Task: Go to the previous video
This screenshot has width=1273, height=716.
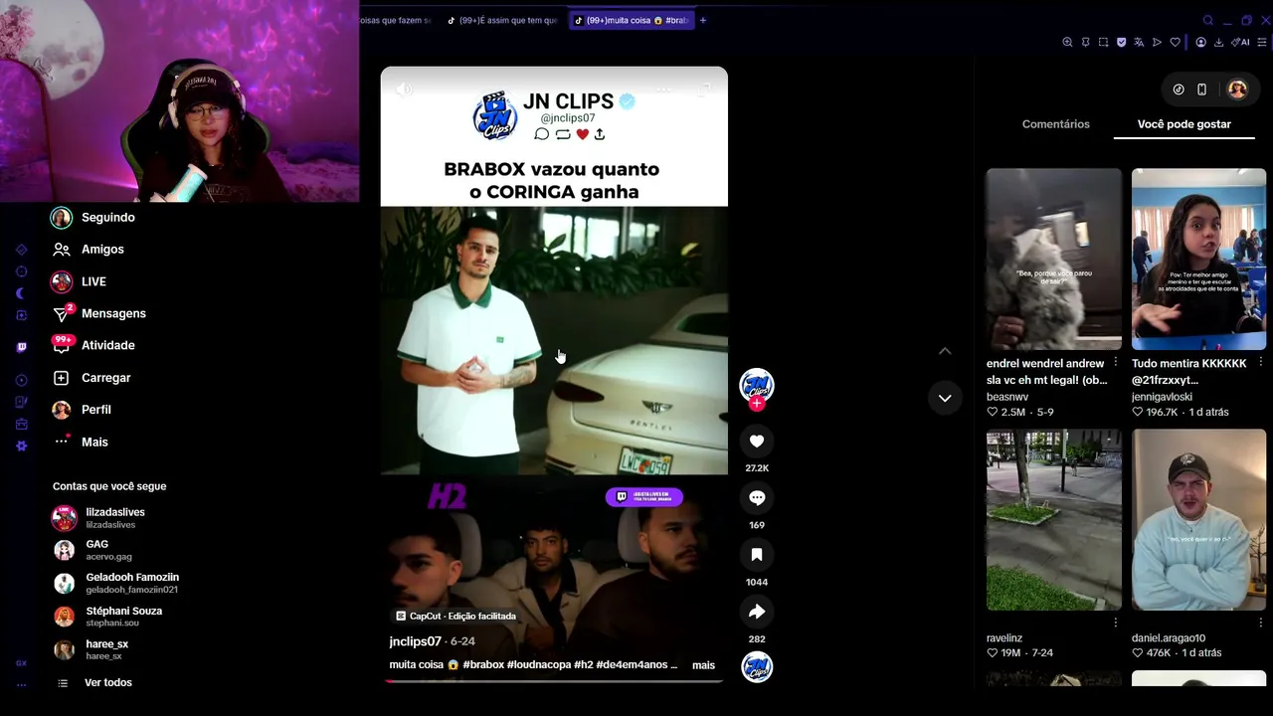Action: pos(945,351)
